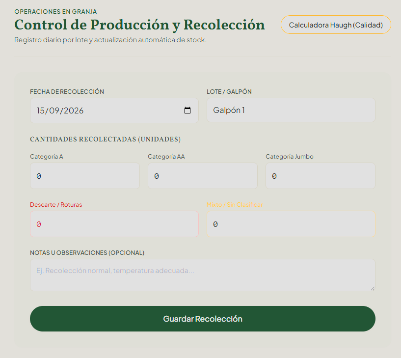Click the Categoría A label
The width and height of the screenshot is (401, 358).
click(x=47, y=156)
